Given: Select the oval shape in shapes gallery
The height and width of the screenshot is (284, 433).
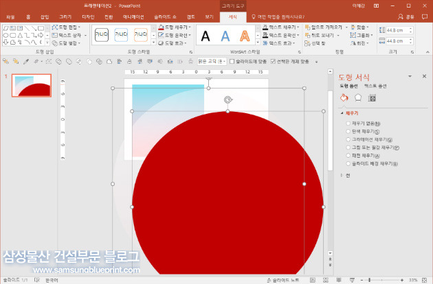Looking at the screenshot, I should (5, 35).
